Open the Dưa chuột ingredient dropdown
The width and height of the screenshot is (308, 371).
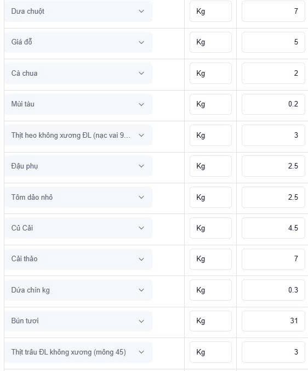pos(78,11)
